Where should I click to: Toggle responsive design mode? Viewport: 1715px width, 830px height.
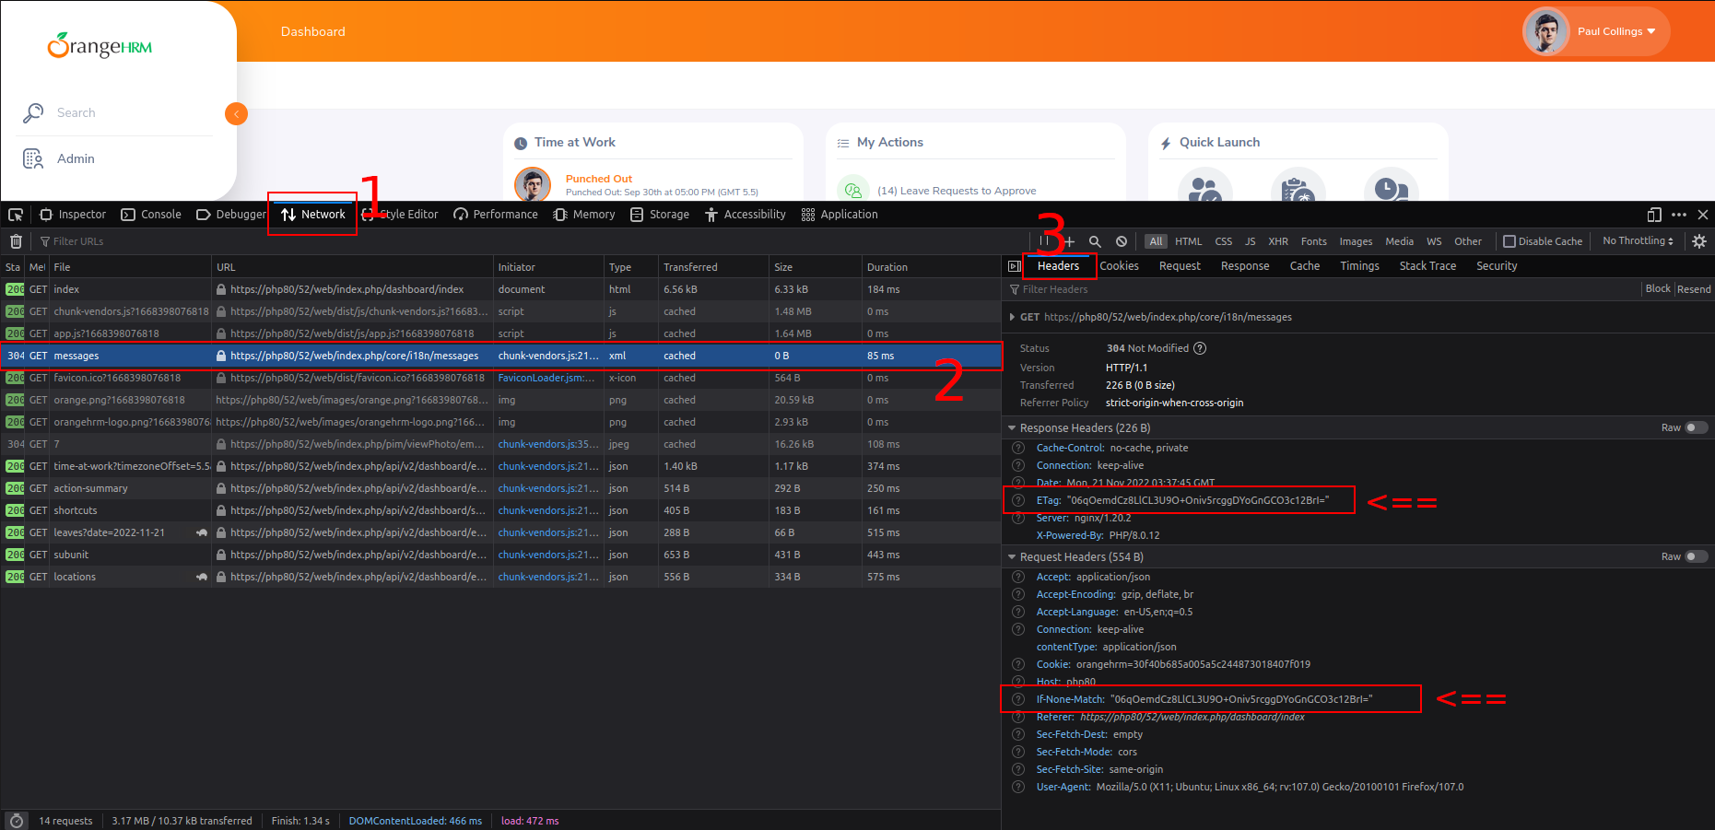[x=1653, y=214]
